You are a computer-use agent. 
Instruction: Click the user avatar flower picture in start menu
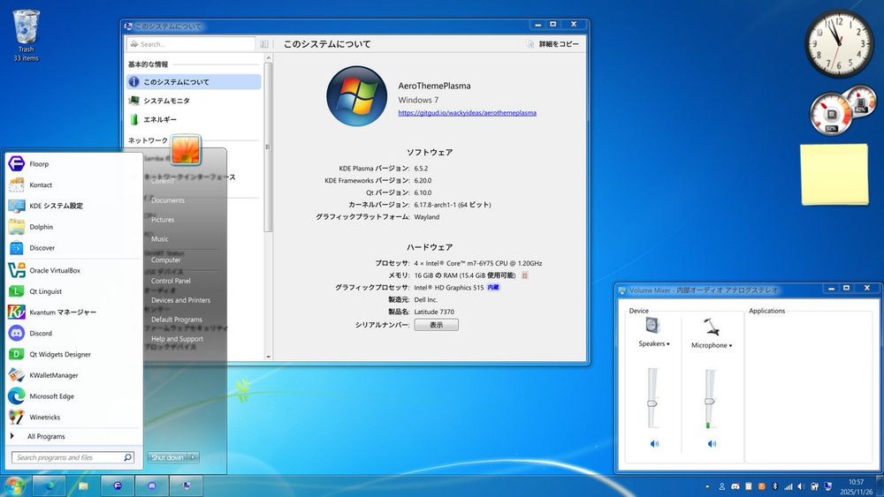[x=186, y=150]
